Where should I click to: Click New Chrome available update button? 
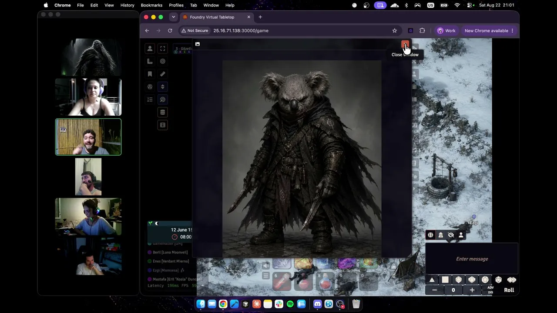click(489, 31)
